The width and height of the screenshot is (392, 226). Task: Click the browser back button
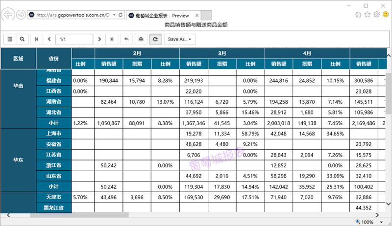8,14
